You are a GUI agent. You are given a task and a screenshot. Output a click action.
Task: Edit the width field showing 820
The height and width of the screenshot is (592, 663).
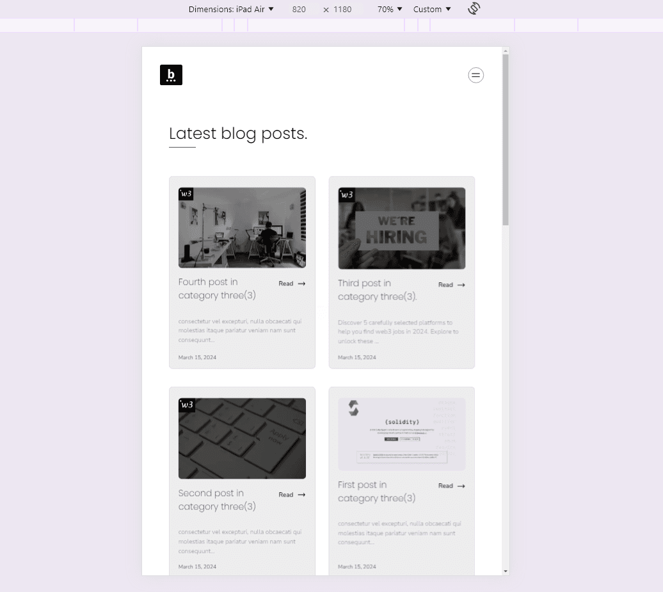coord(299,10)
